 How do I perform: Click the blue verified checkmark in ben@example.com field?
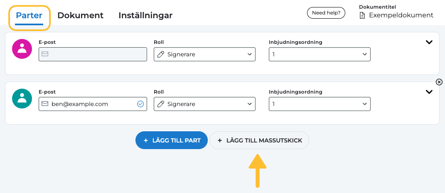[x=140, y=104]
